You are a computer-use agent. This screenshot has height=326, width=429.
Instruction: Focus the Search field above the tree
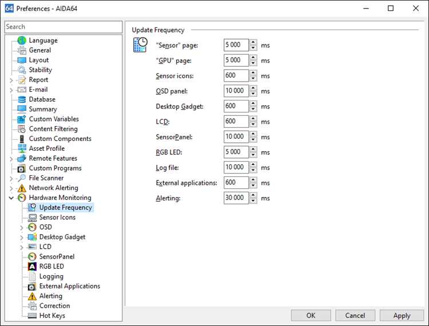pyautogui.click(x=63, y=27)
